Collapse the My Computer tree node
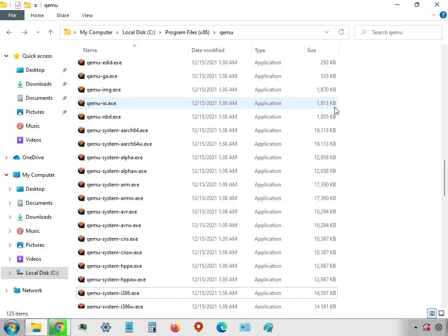Viewport: 448px width, 336px height. tap(6, 175)
